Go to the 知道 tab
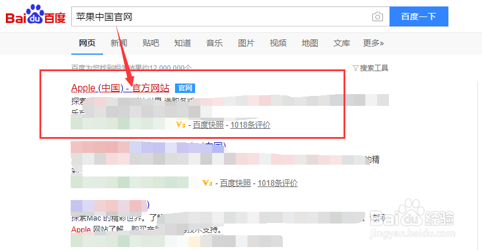The width and height of the screenshot is (482, 250). pyautogui.click(x=183, y=43)
